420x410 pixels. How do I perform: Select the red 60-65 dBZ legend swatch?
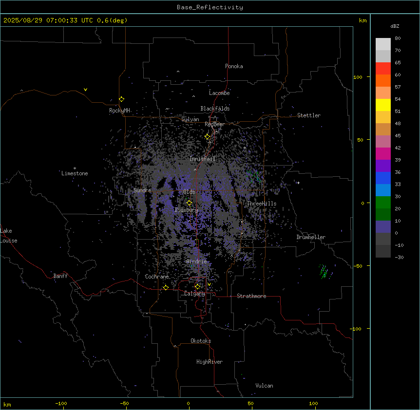[383, 68]
